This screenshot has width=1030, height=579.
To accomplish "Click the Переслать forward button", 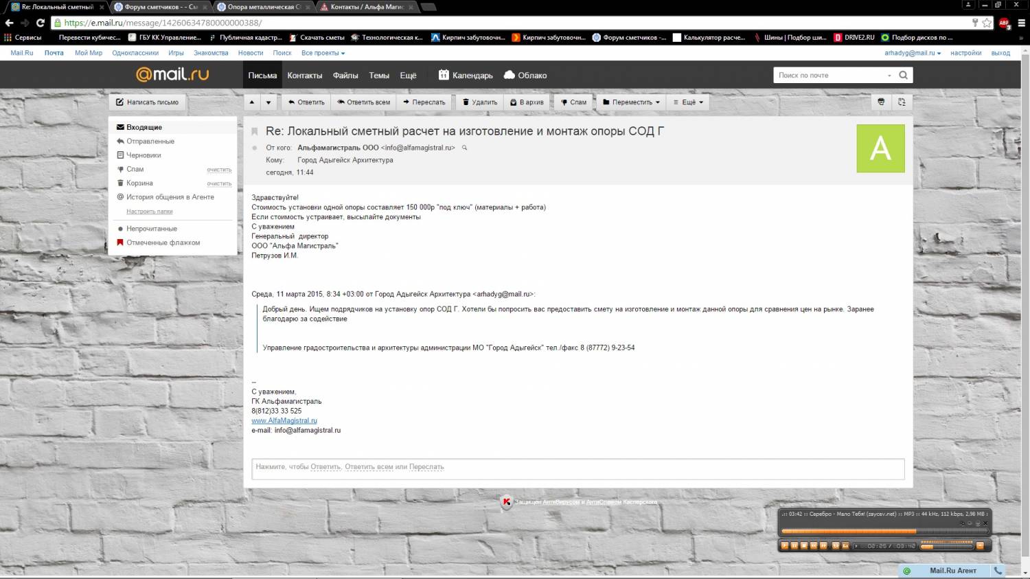I will (424, 102).
